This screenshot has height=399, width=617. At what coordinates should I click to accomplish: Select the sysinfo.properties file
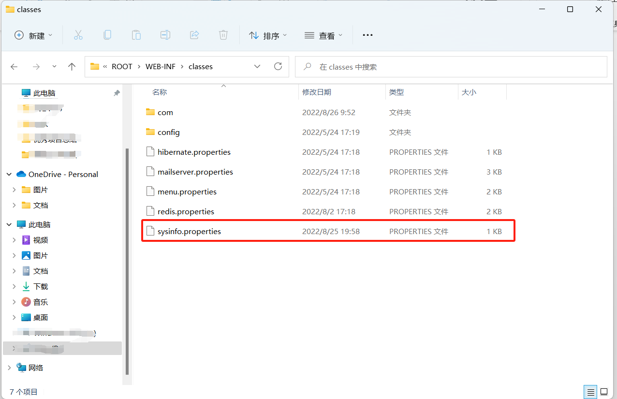click(189, 231)
